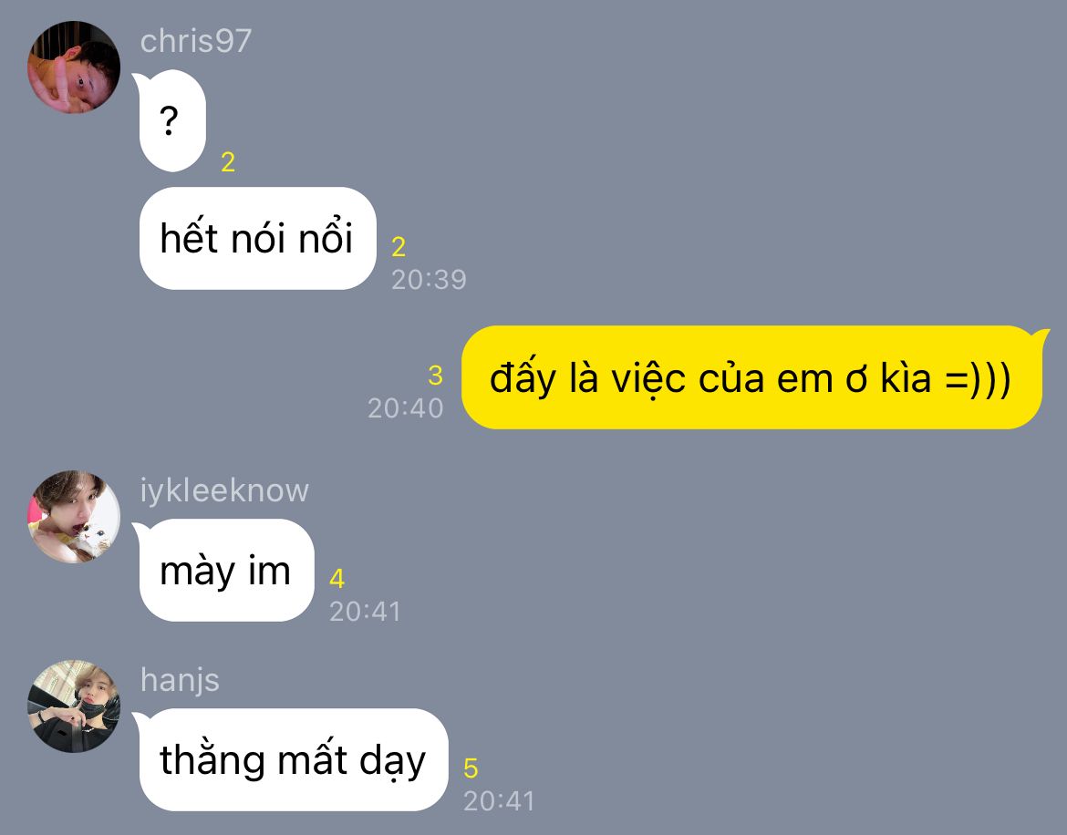Viewport: 1067px width, 835px height.
Task: Select the "hết nói nổi" message bubble
Action: [x=257, y=238]
